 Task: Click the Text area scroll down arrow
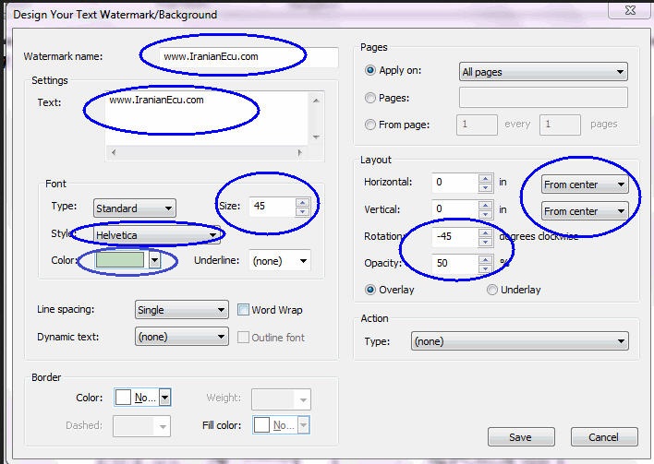tap(316, 137)
